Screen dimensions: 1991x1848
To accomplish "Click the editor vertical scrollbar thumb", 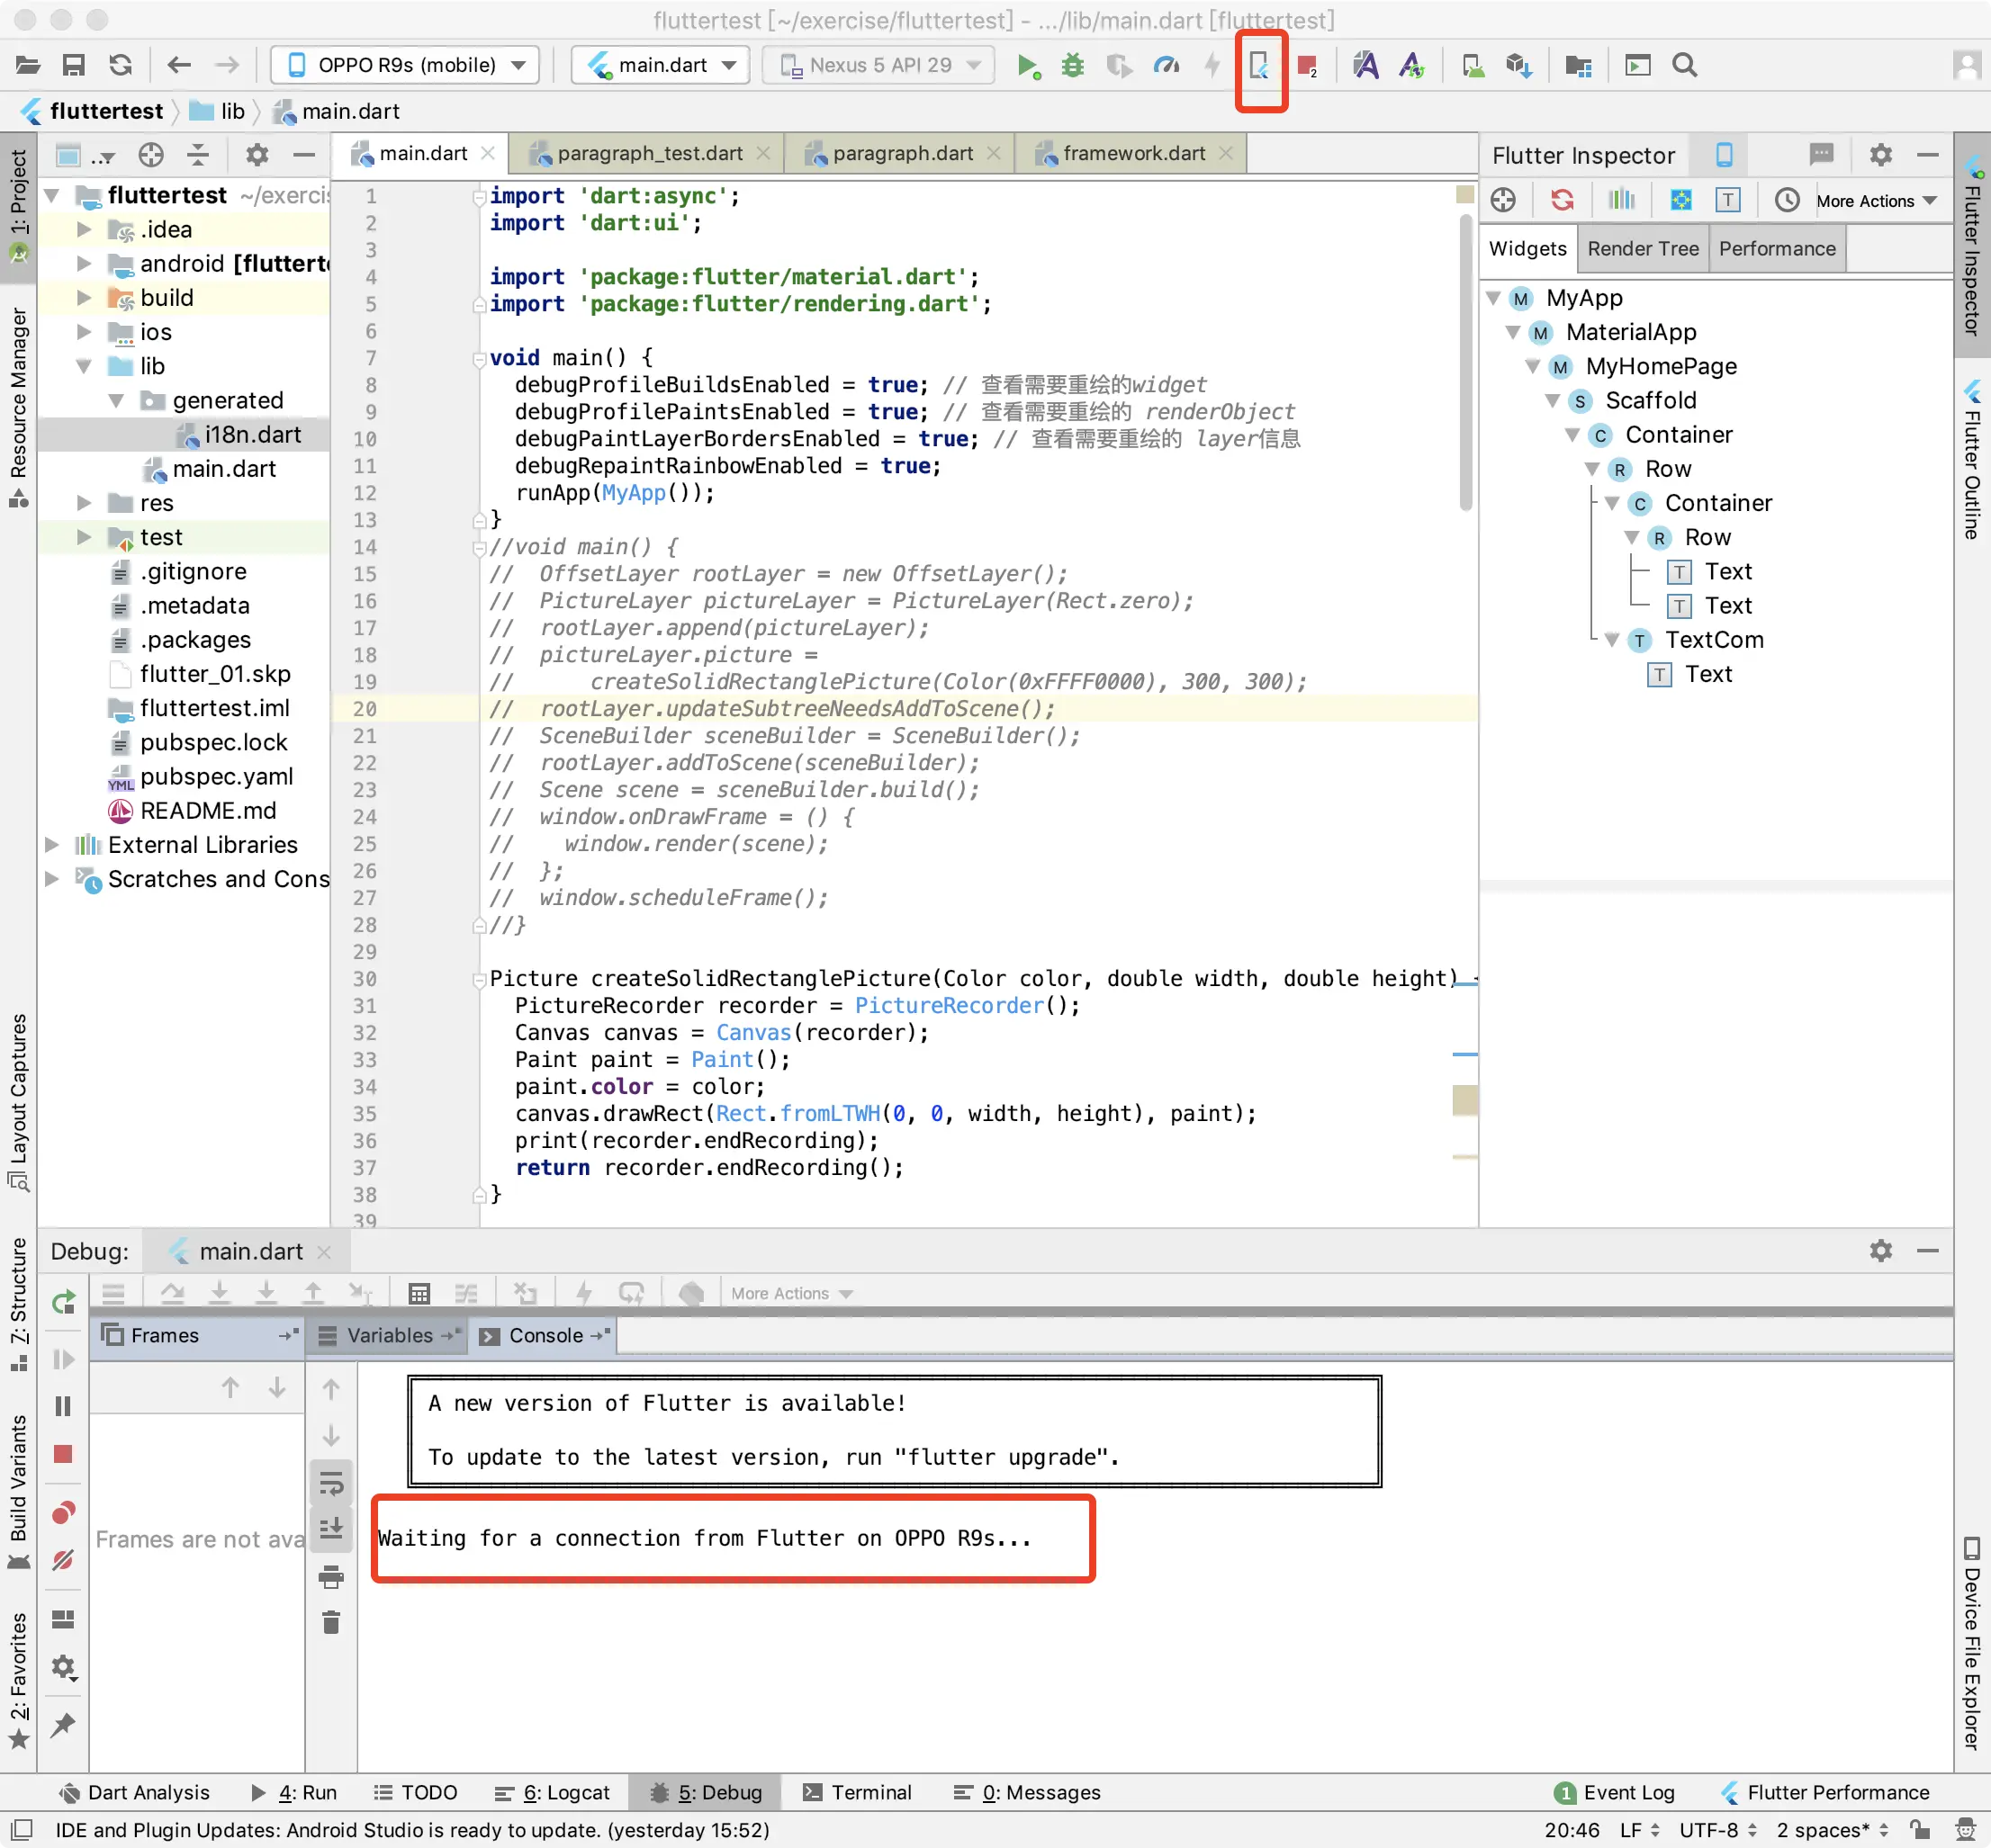I will [1465, 360].
